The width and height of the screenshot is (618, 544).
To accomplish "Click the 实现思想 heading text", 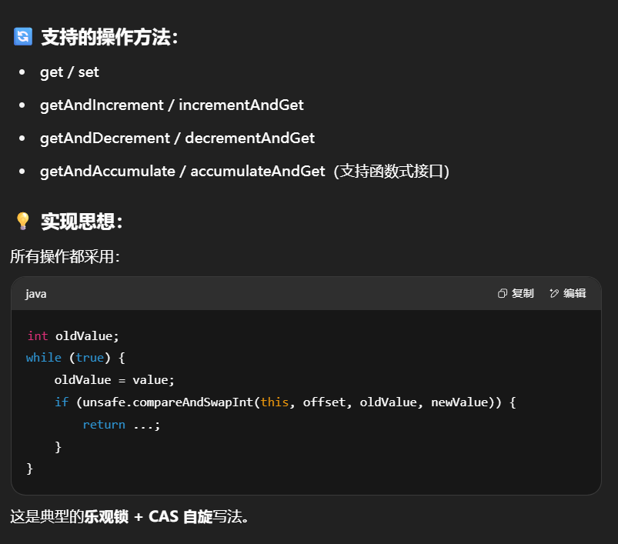I will 82,222.
